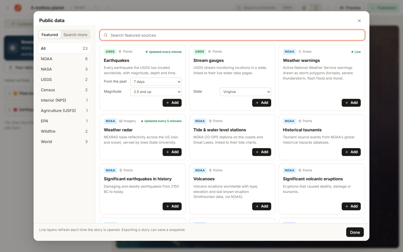Add the Historical tsunamis layer
The height and width of the screenshot is (252, 403).
click(351, 152)
